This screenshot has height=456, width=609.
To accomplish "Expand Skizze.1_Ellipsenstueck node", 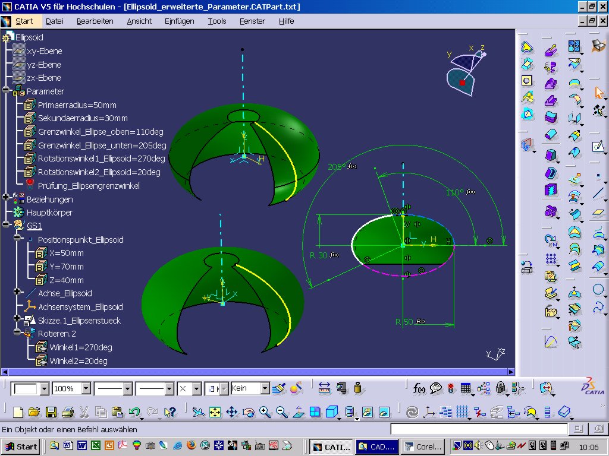I will tap(17, 318).
